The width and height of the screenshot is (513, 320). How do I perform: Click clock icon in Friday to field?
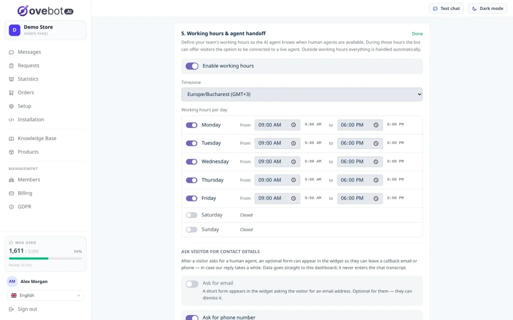click(x=376, y=198)
